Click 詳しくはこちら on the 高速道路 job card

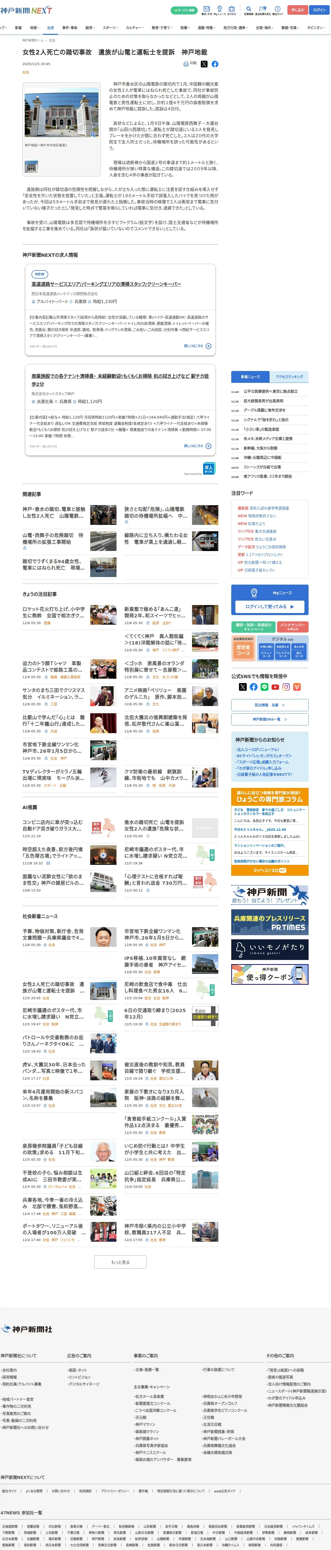click(198, 346)
